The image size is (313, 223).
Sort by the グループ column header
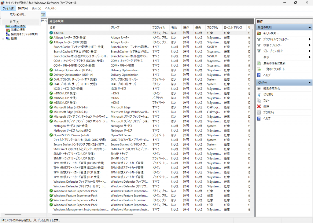pyautogui.click(x=130, y=27)
